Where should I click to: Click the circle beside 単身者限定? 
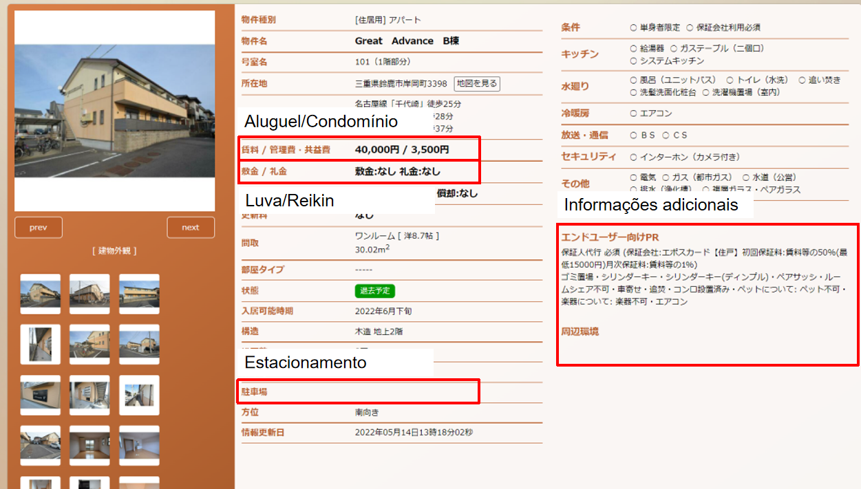(633, 28)
